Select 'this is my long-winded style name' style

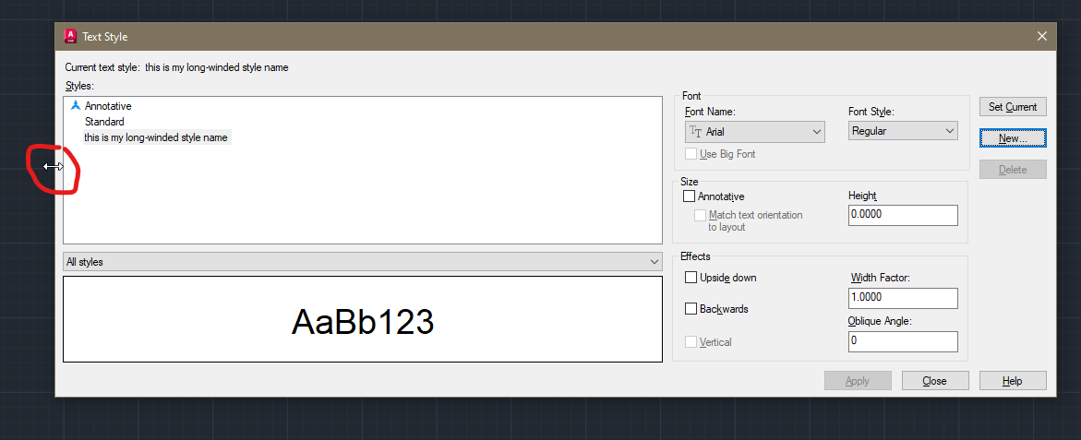click(x=156, y=137)
